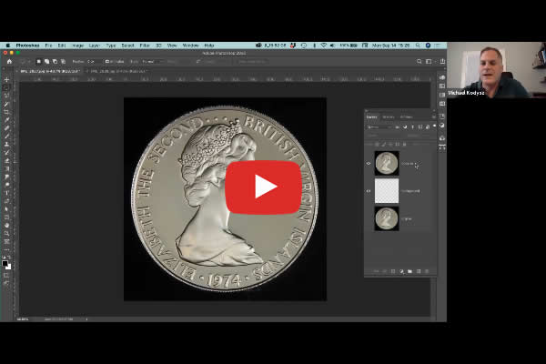Switch to the Channels tab

coord(389,117)
